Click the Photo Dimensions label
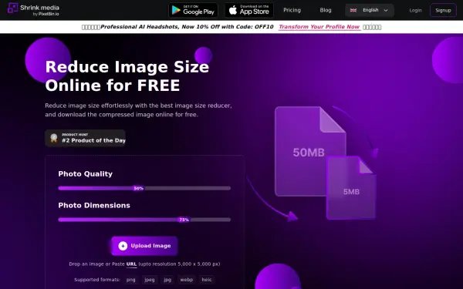463x289 pixels. point(94,206)
